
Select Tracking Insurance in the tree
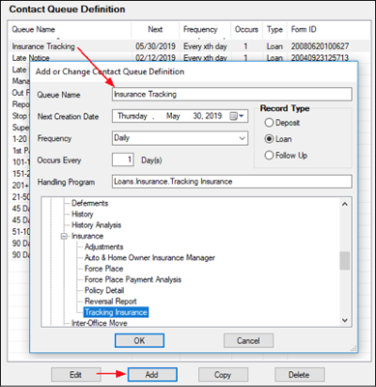116,312
